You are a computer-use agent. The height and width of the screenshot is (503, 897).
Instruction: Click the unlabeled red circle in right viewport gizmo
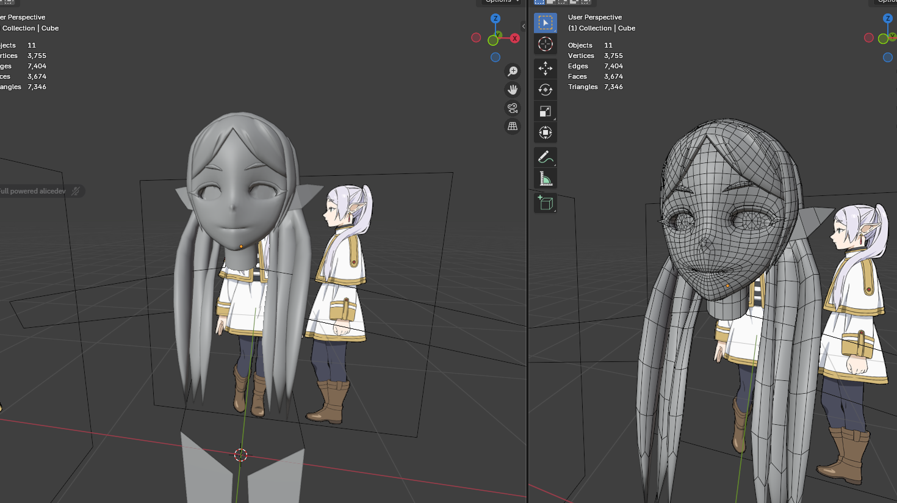click(x=869, y=38)
